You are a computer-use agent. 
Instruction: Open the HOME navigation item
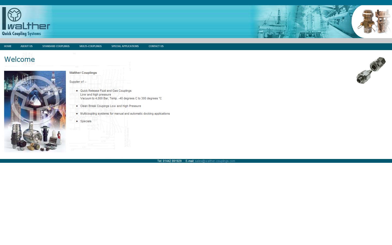click(x=8, y=46)
